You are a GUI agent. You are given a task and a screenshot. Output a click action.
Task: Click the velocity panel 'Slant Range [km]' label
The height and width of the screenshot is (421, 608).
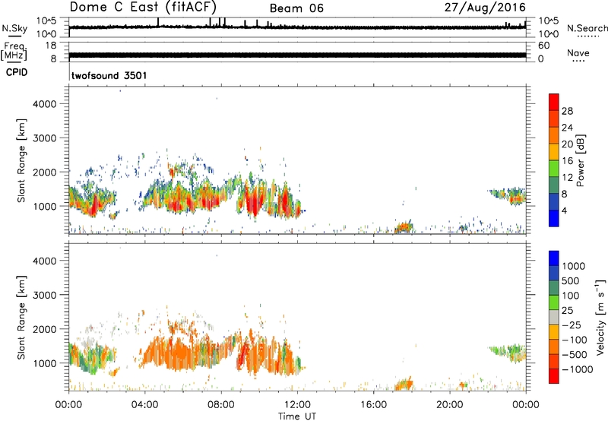[x=21, y=318]
